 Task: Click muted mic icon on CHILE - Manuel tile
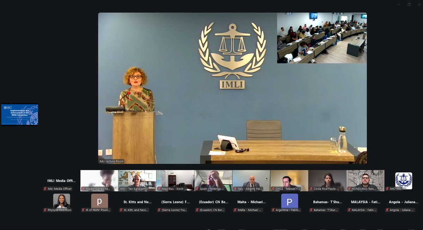tap(274, 189)
